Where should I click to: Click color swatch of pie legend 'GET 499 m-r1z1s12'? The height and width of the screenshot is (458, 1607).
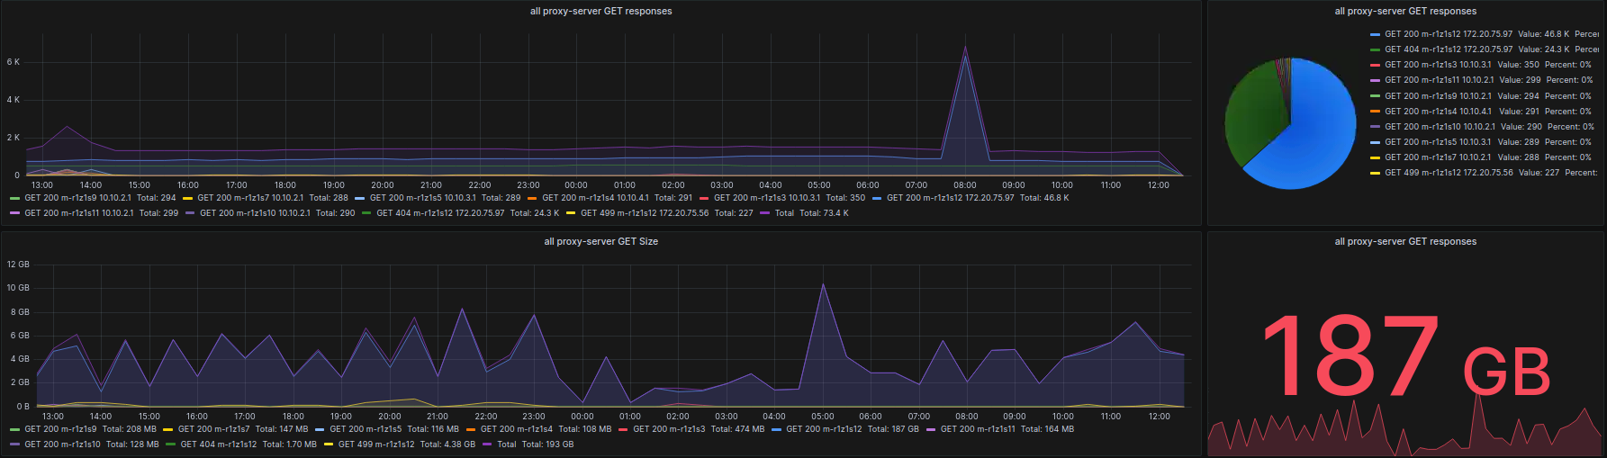1375,173
